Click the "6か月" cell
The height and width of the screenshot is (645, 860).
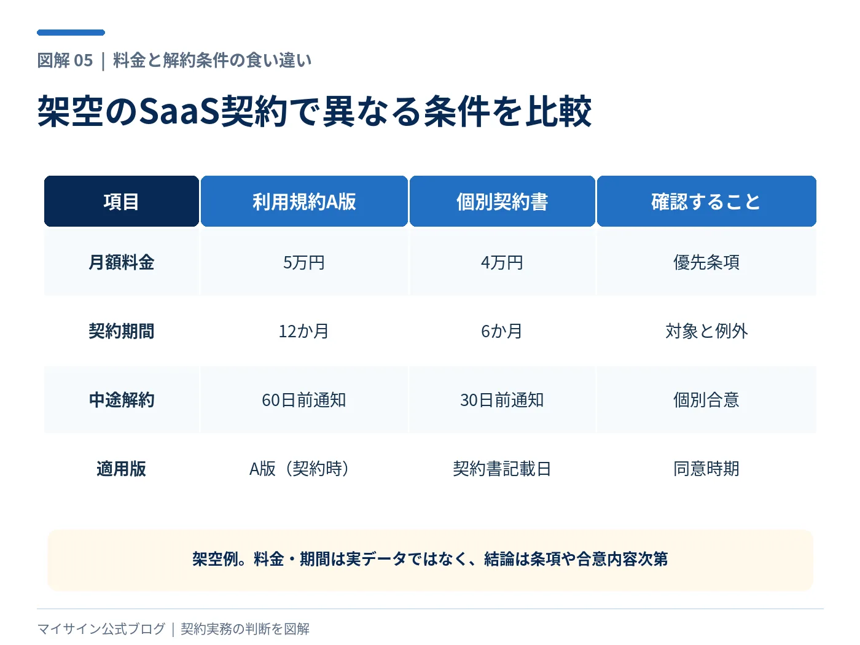502,331
